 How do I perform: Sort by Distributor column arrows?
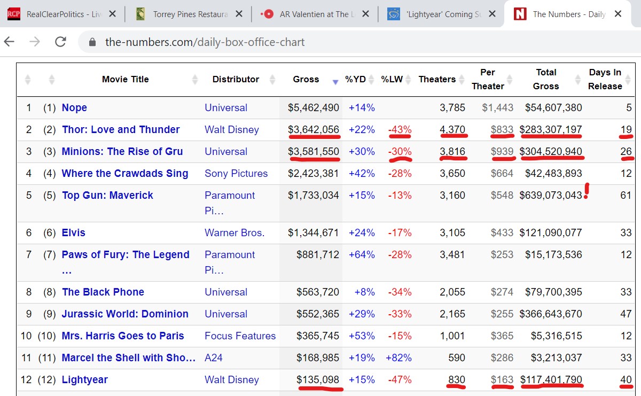click(272, 80)
